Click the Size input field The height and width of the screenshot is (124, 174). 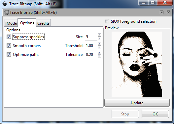(91, 37)
